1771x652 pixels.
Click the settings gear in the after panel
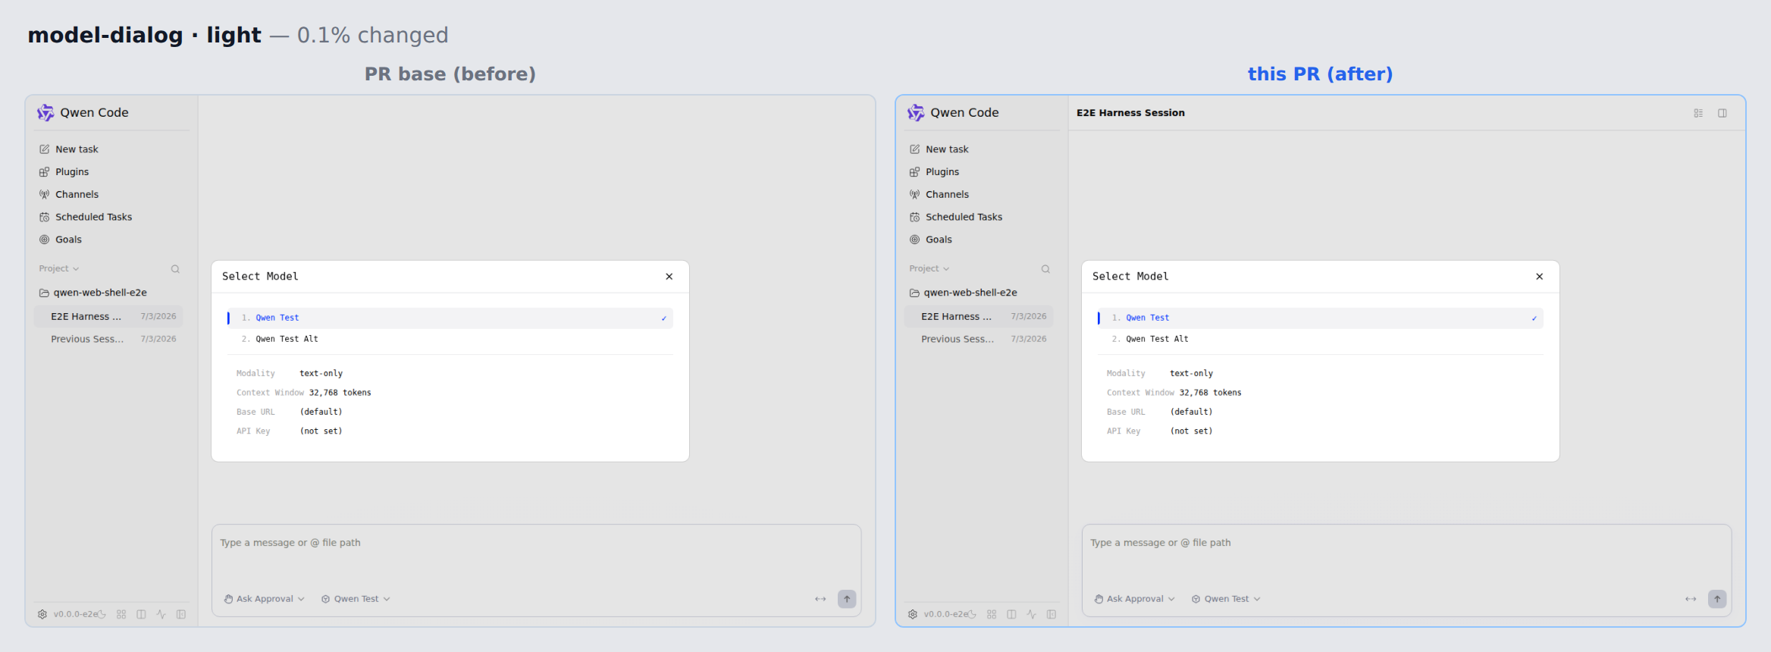(913, 614)
